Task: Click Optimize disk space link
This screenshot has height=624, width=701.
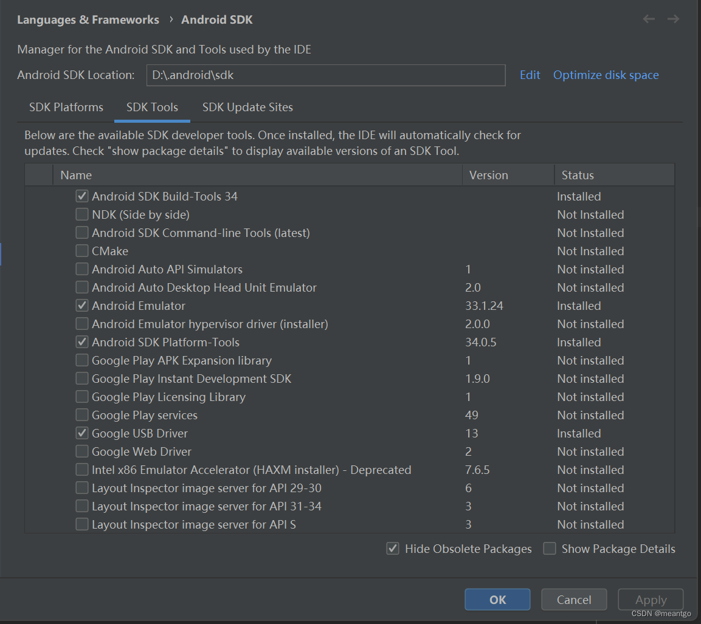Action: click(x=606, y=75)
